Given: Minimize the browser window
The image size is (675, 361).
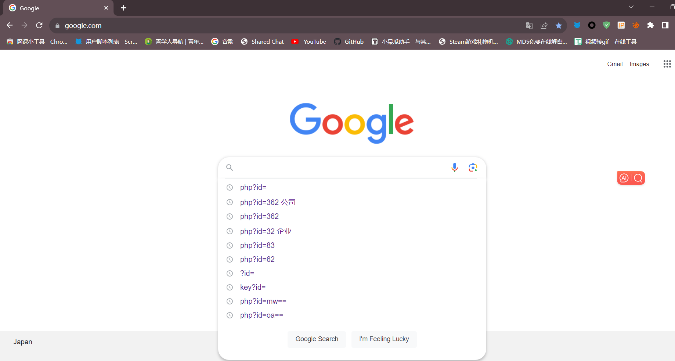Looking at the screenshot, I should pos(652,7).
